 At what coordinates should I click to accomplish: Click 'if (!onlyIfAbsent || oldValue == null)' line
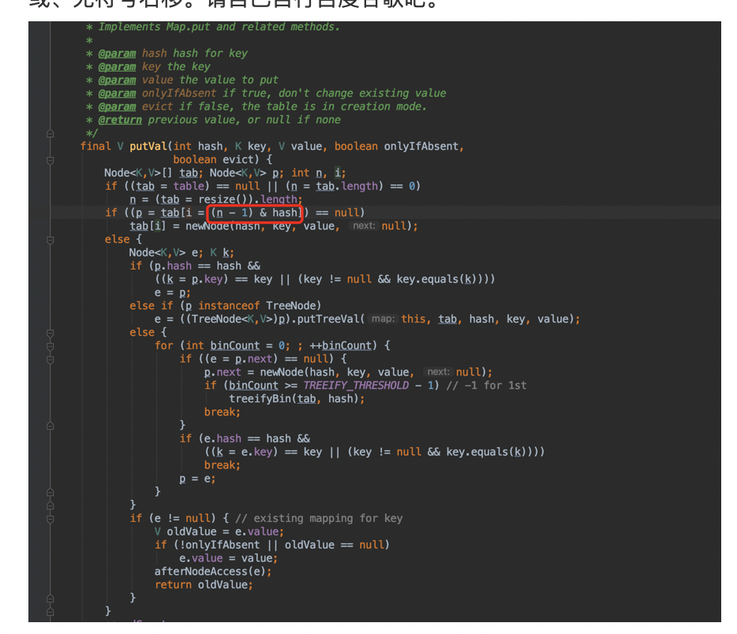pyautogui.click(x=272, y=545)
